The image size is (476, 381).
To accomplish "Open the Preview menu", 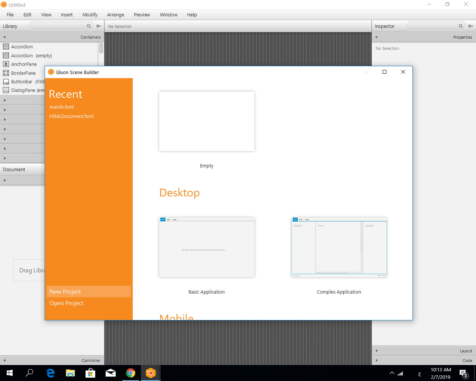I will [142, 15].
